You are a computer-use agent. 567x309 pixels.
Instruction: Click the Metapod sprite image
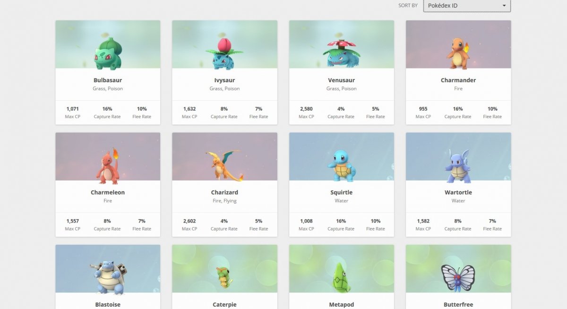pyautogui.click(x=341, y=278)
